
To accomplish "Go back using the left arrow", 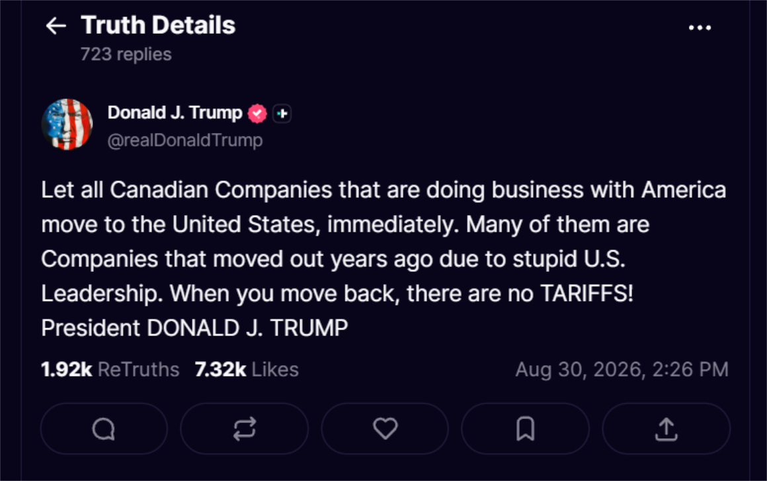I will [56, 25].
